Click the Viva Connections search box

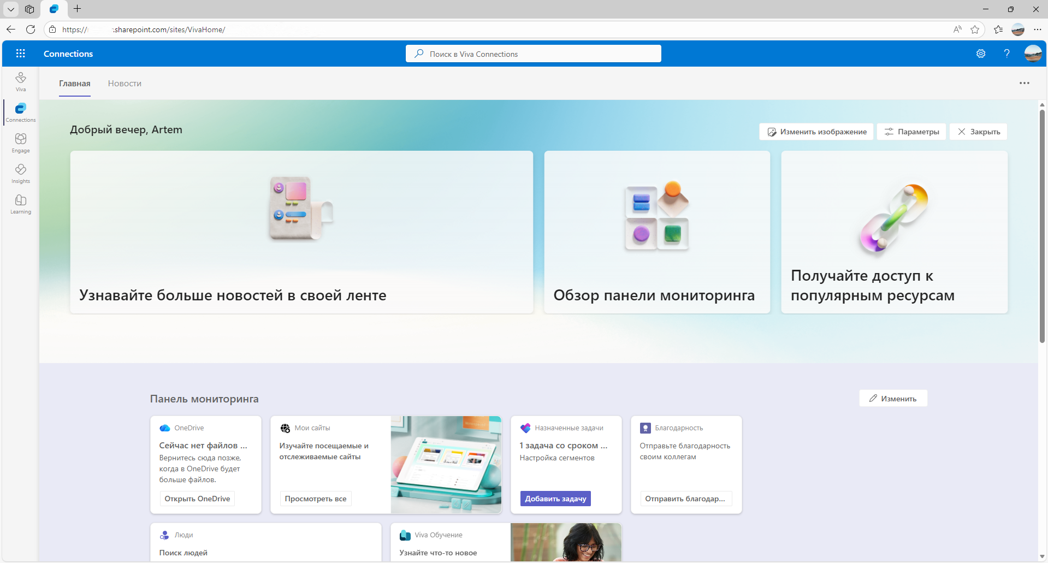534,53
